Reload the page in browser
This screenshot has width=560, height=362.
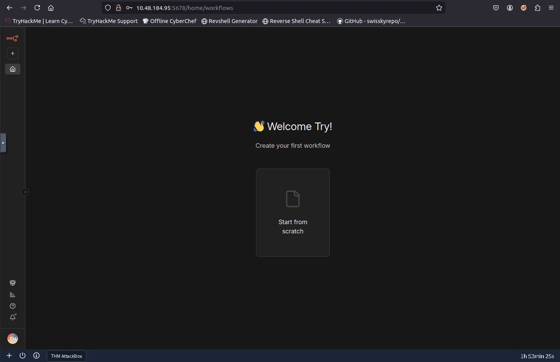pos(37,8)
